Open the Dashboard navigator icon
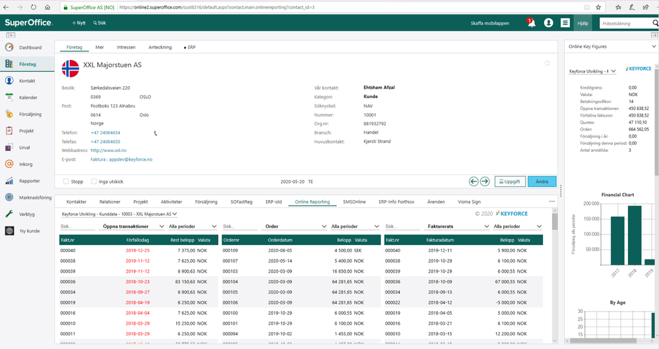 click(9, 47)
